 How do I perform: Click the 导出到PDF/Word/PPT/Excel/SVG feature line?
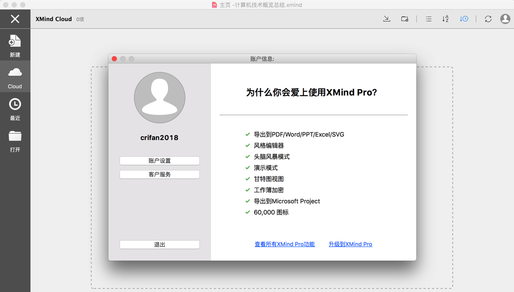299,134
